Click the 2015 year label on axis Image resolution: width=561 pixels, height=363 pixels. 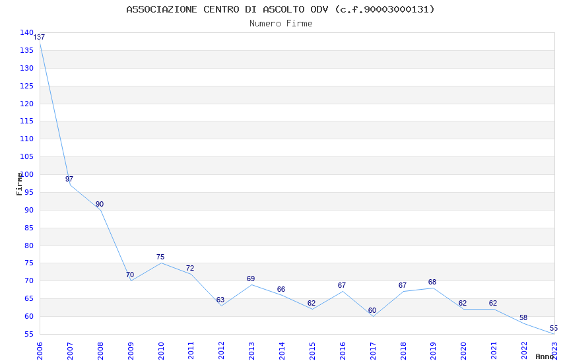click(x=312, y=351)
